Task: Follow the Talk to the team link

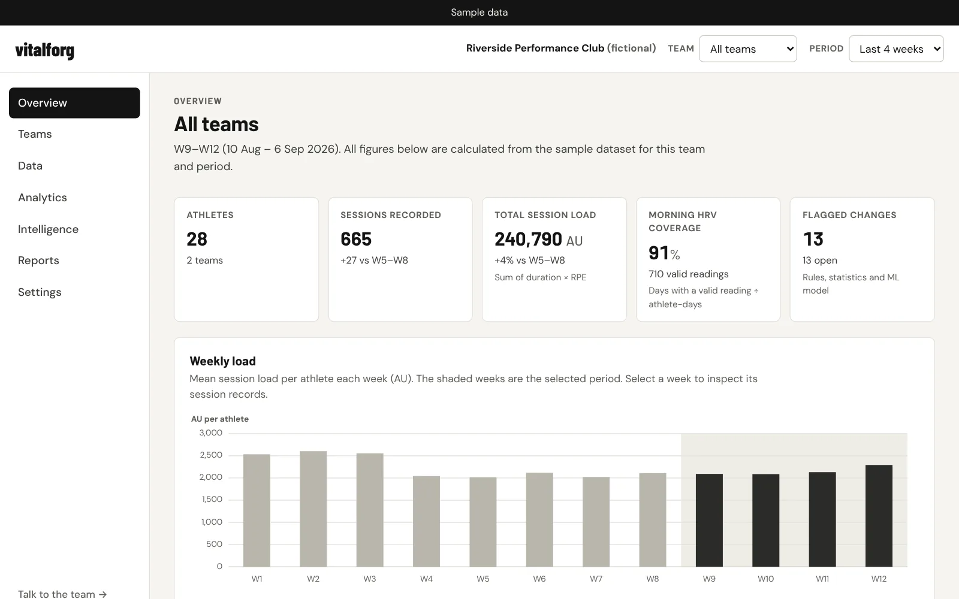Action: (x=62, y=594)
